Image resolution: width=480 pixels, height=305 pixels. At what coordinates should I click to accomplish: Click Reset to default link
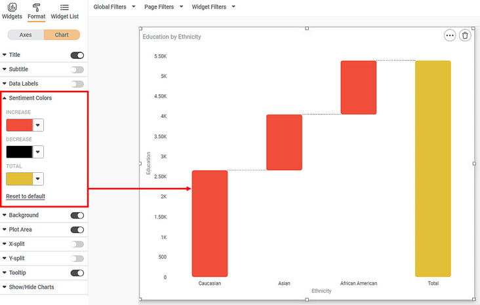pos(26,196)
